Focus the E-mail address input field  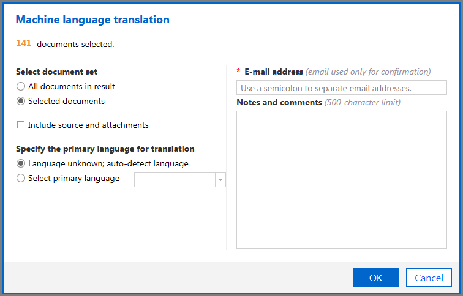(x=342, y=87)
